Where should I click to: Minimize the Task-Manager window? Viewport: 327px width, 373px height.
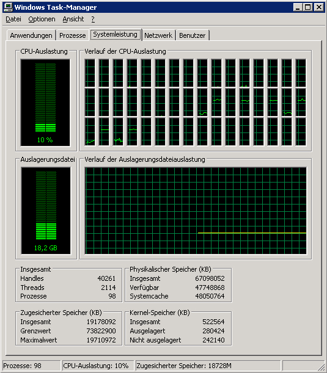(x=297, y=7)
